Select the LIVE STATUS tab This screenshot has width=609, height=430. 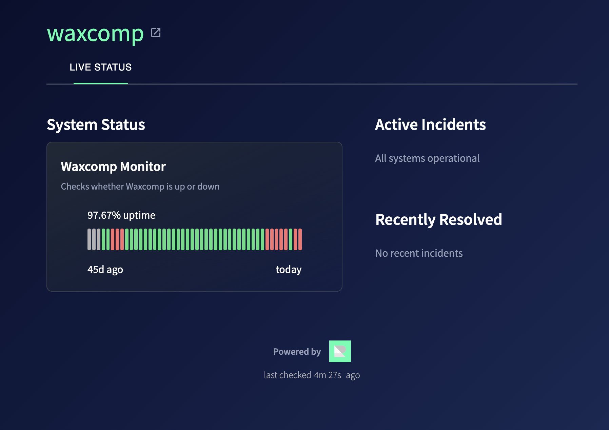tap(101, 67)
